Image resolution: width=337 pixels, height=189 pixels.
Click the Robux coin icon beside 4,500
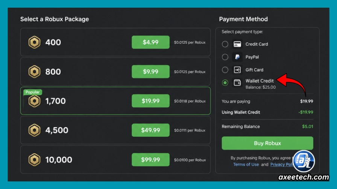[34, 130]
